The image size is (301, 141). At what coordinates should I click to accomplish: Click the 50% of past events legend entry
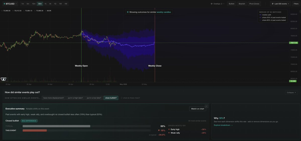[x=272, y=18]
